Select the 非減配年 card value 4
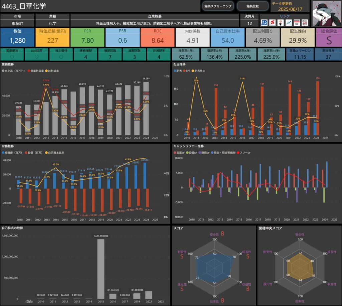The height and width of the screenshot is (306, 342). coord(159,57)
